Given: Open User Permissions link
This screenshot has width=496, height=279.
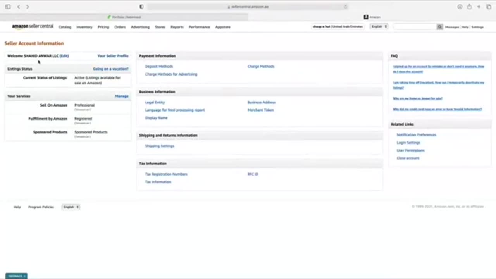Looking at the screenshot, I should pyautogui.click(x=410, y=150).
